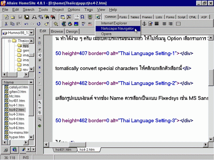Select Internet Explorer from browser list

click(118, 23)
